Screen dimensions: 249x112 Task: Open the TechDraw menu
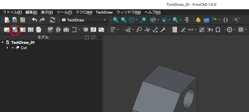click(x=104, y=12)
